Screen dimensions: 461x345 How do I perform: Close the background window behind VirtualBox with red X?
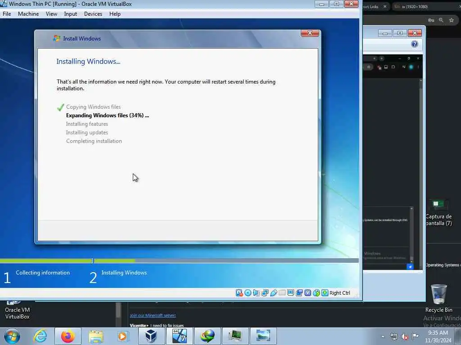click(415, 33)
